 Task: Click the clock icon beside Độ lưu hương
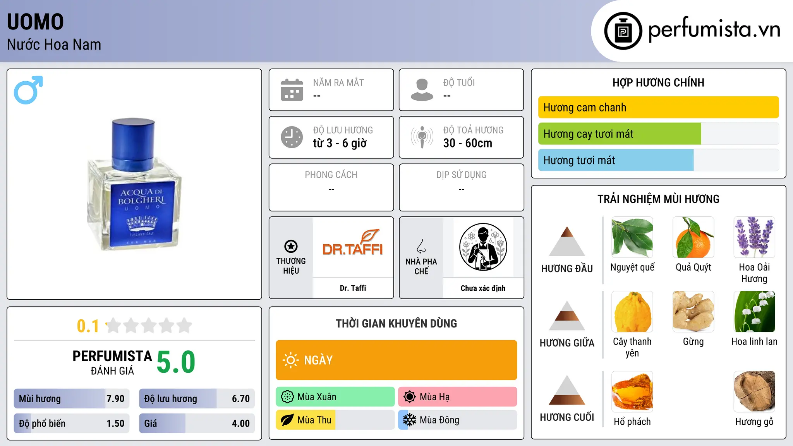click(x=292, y=137)
